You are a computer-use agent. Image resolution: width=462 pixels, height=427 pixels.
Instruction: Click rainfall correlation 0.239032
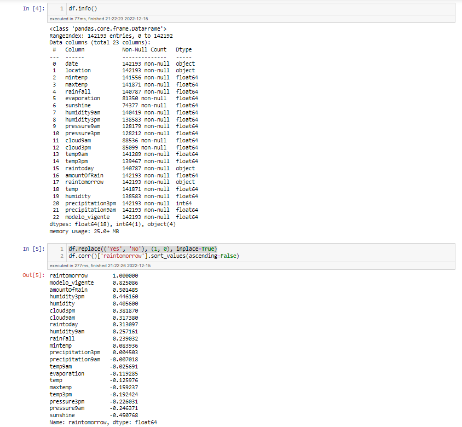125,339
